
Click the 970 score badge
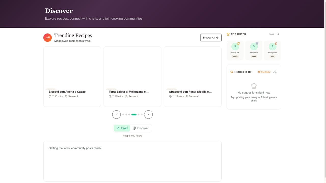(273, 56)
